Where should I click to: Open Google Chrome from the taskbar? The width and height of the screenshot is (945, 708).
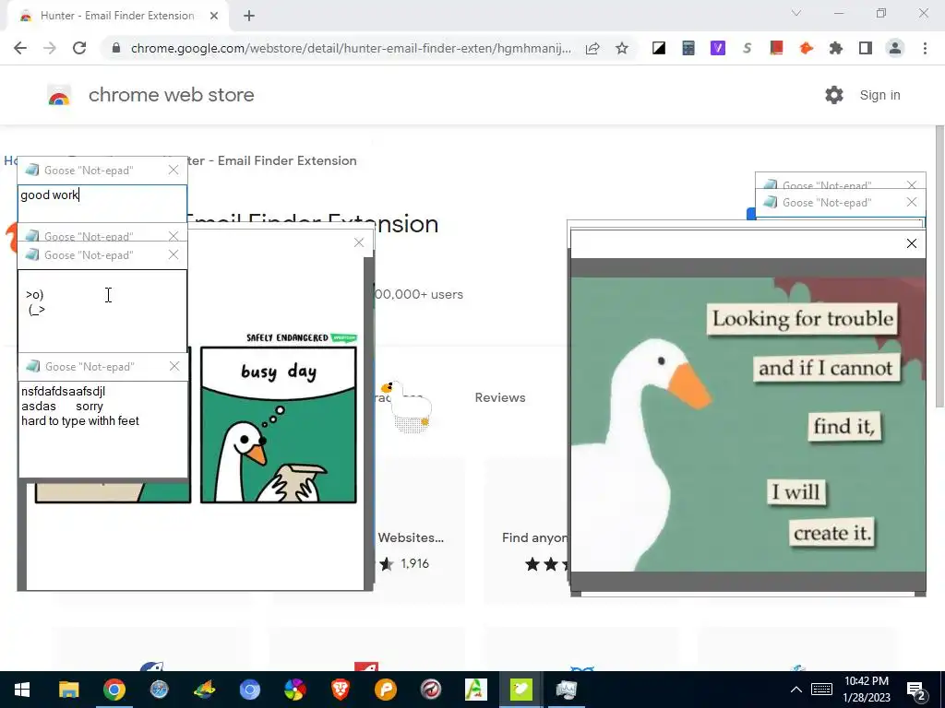[x=114, y=690]
